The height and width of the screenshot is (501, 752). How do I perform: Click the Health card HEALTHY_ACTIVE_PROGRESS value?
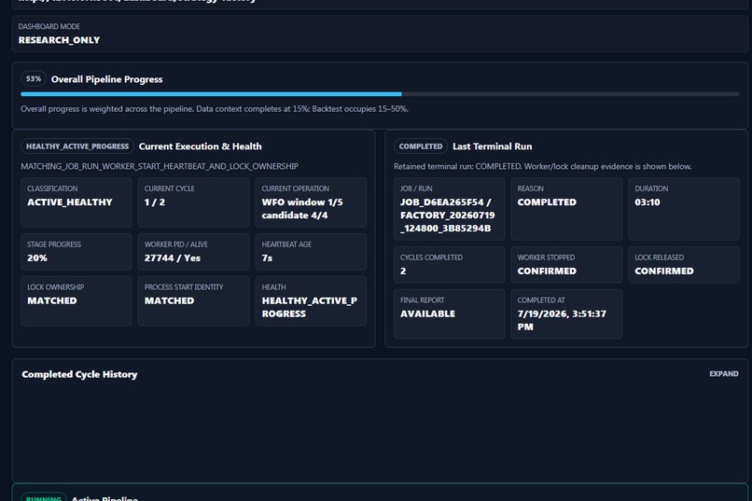tap(310, 307)
